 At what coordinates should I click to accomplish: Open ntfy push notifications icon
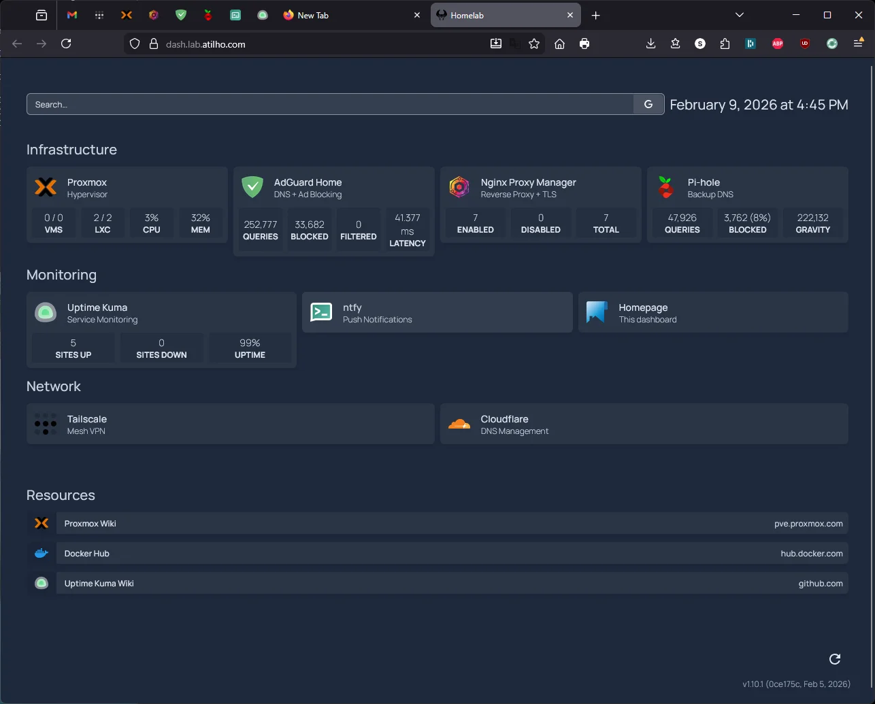point(320,312)
